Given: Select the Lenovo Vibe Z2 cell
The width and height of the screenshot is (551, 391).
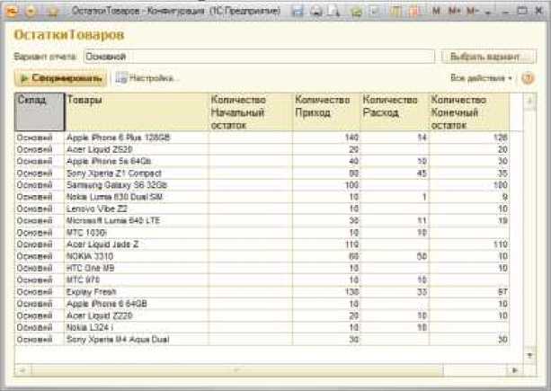Looking at the screenshot, I should 137,209.
